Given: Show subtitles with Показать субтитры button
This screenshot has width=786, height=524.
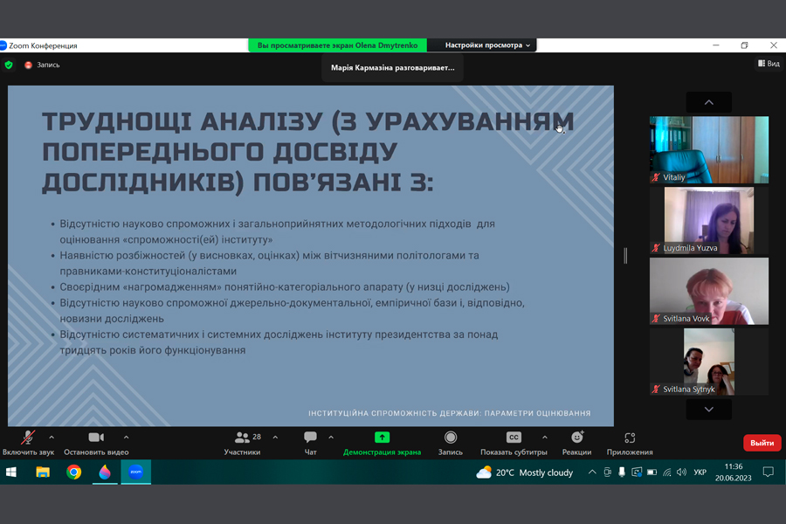Looking at the screenshot, I should tap(514, 443).
